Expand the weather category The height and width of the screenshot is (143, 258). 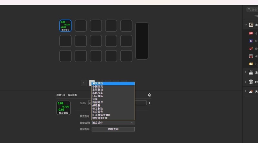pos(246,91)
